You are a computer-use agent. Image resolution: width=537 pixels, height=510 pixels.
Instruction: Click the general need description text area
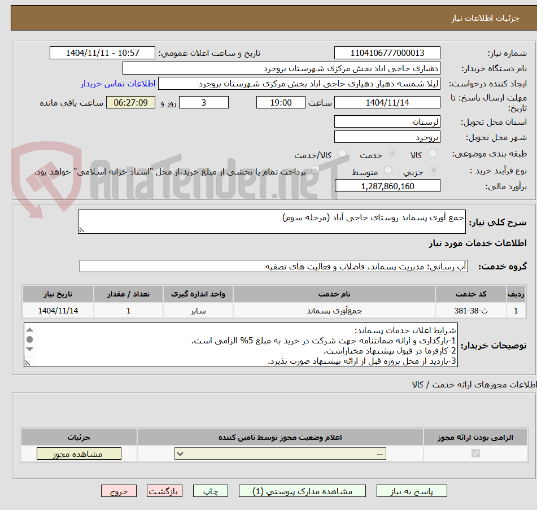[x=272, y=221]
